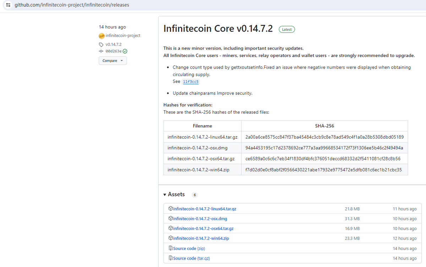Click the Latest badge
Screen dimensions: 426x267
287,30
